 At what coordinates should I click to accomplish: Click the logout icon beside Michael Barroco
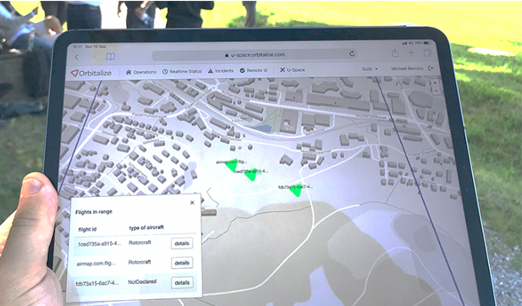pyautogui.click(x=431, y=68)
